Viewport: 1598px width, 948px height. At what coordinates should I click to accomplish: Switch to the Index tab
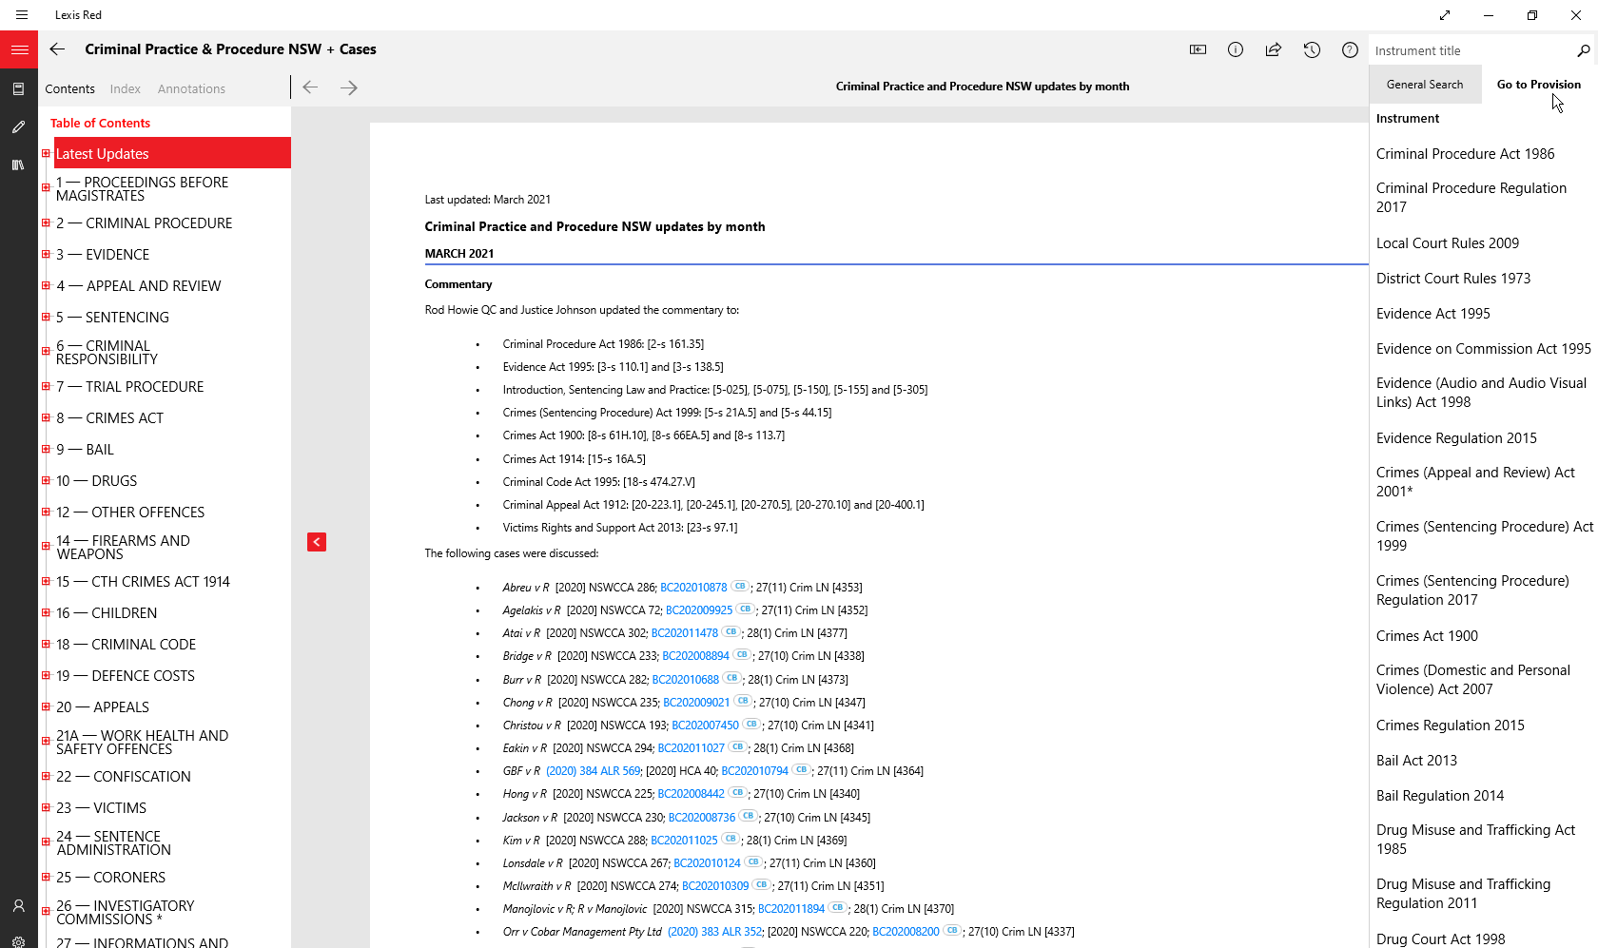point(125,88)
